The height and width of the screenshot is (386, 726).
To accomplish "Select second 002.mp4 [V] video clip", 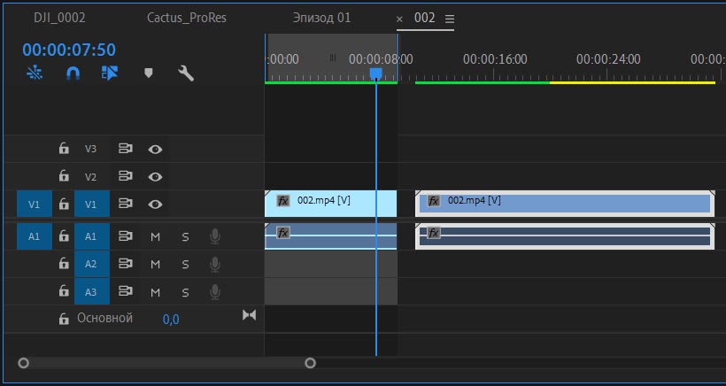I will (x=565, y=204).
